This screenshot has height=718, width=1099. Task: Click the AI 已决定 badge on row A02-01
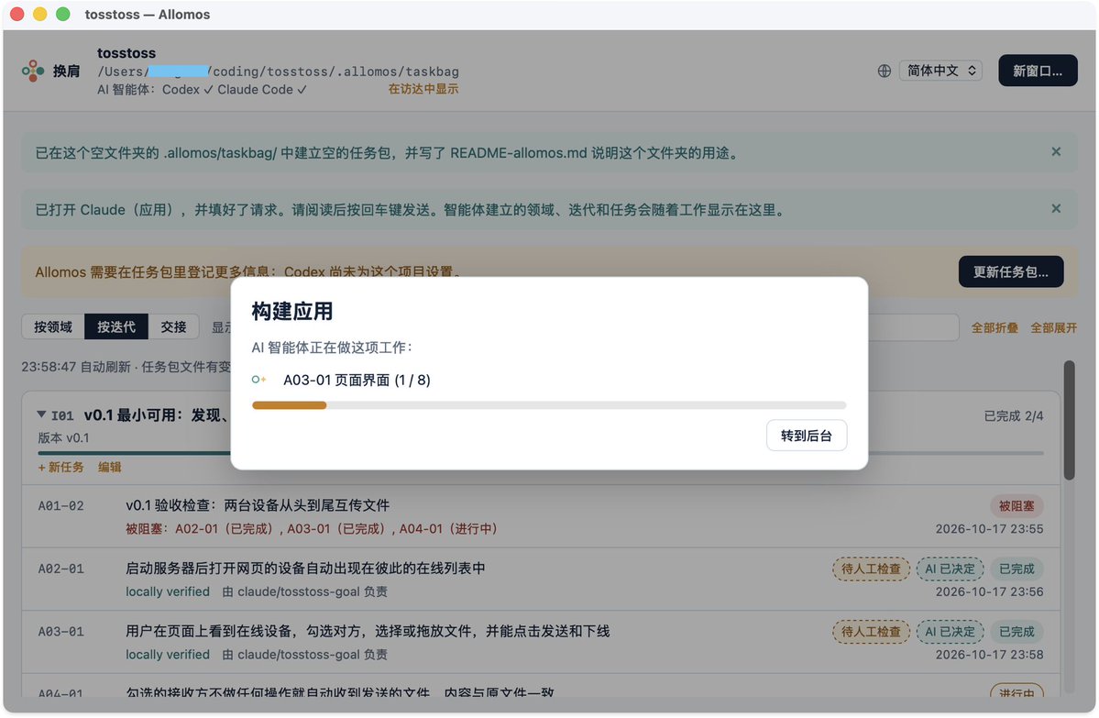click(951, 569)
